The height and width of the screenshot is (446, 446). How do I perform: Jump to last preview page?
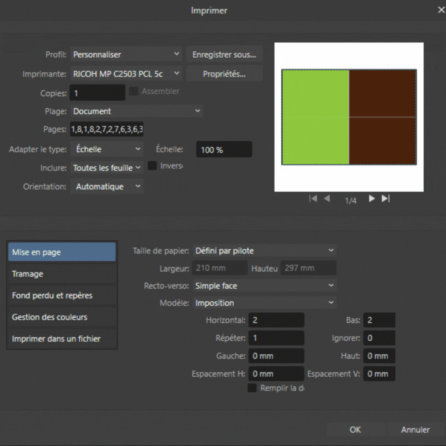386,199
